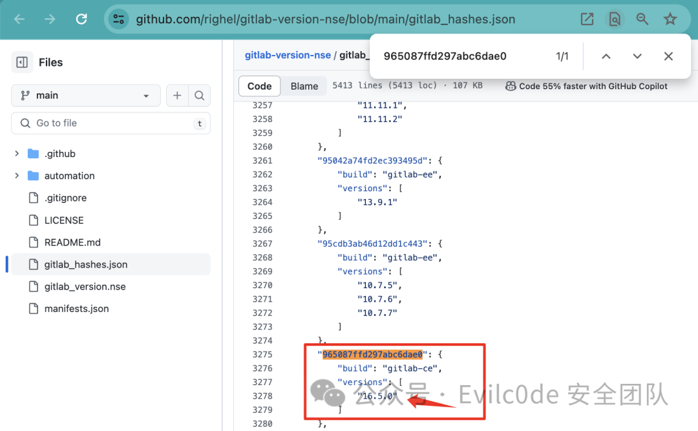Click the file icon beside README.md

pyautogui.click(x=34, y=242)
